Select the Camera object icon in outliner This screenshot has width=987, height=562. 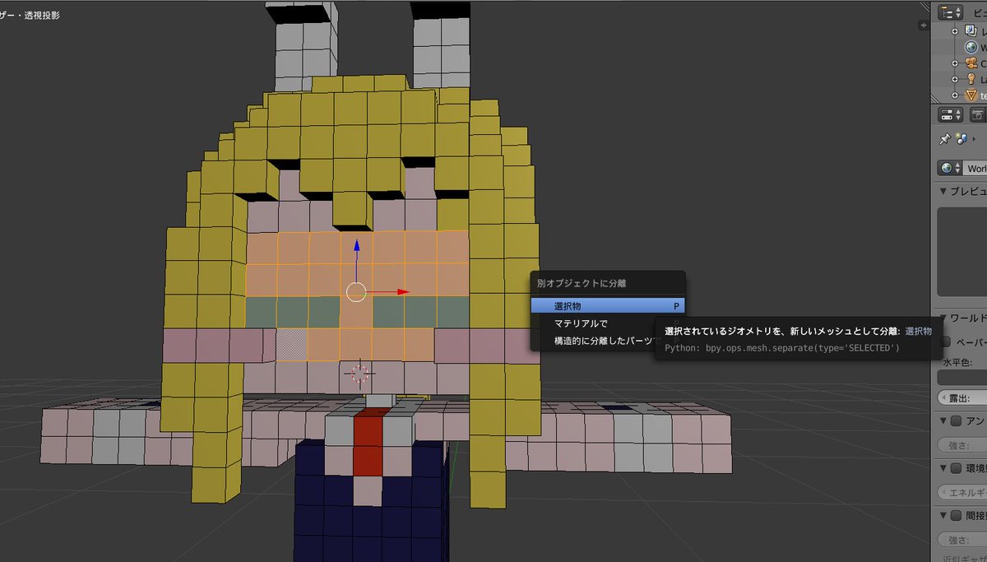971,63
